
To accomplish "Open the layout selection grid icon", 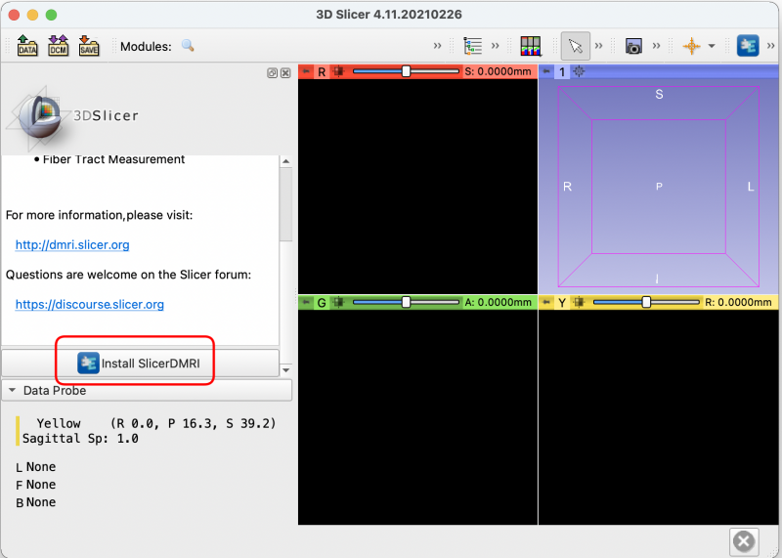I will point(530,46).
